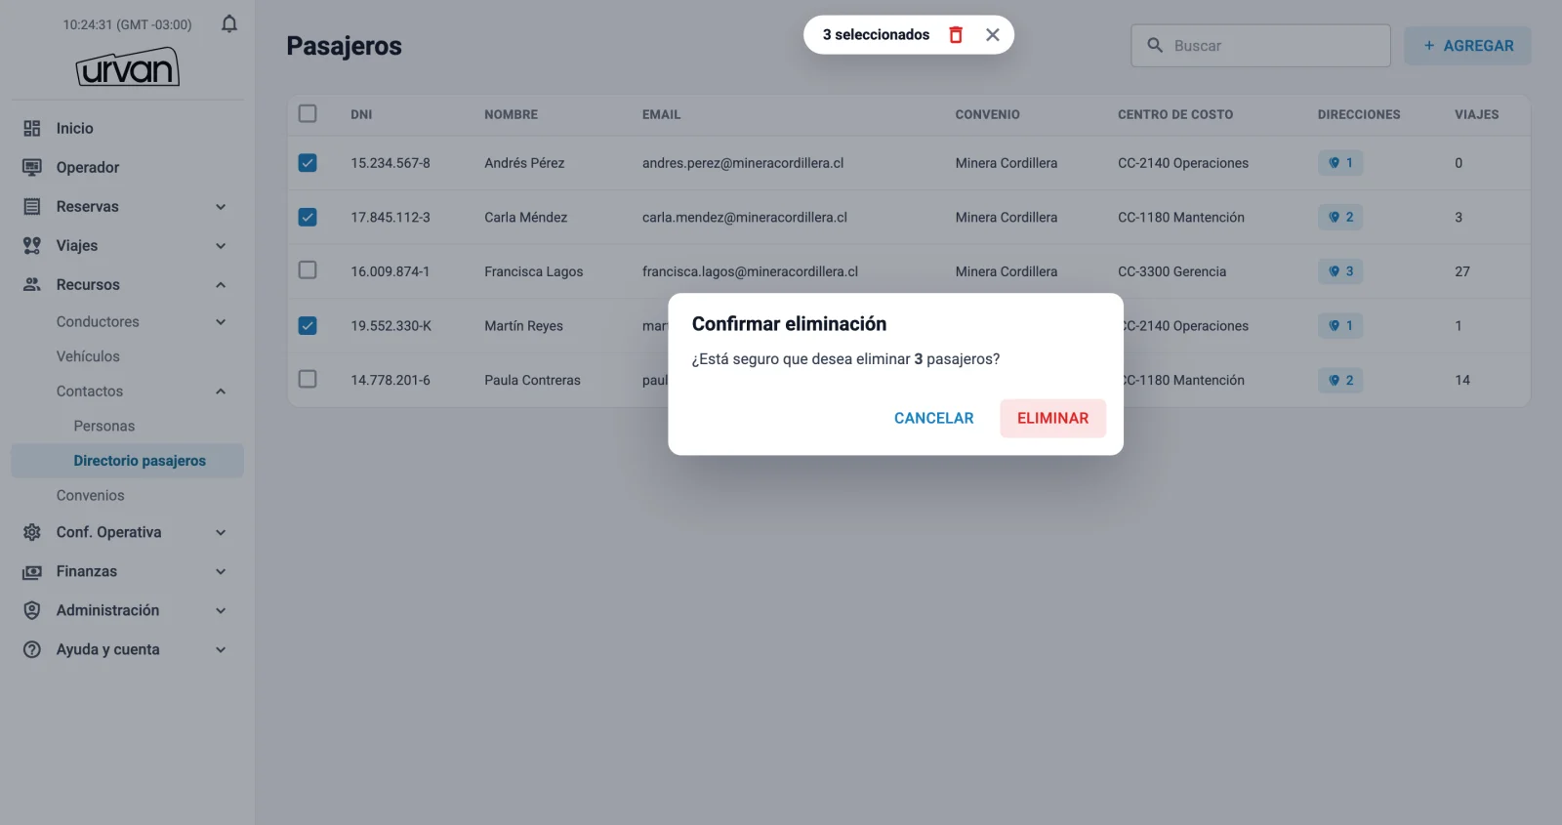Clear the selection with the X icon

tap(993, 34)
